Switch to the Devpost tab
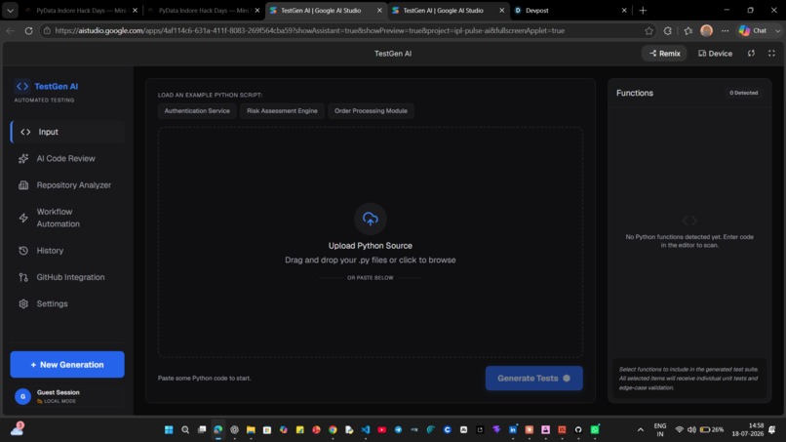Image resolution: width=786 pixels, height=442 pixels. 570,10
